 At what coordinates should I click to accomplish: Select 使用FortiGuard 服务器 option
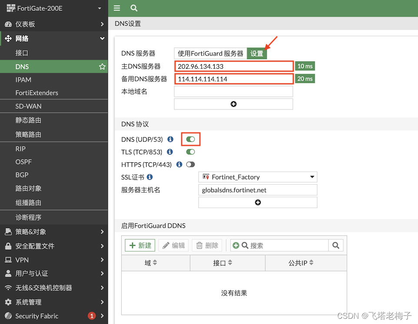[211, 53]
